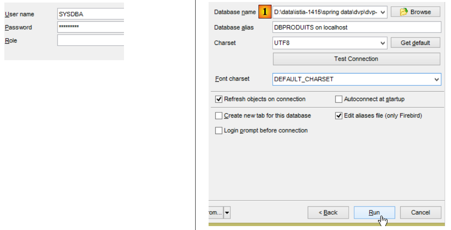Screen dimensions: 451x230
Task: Click the Get default button
Action: 415,43
